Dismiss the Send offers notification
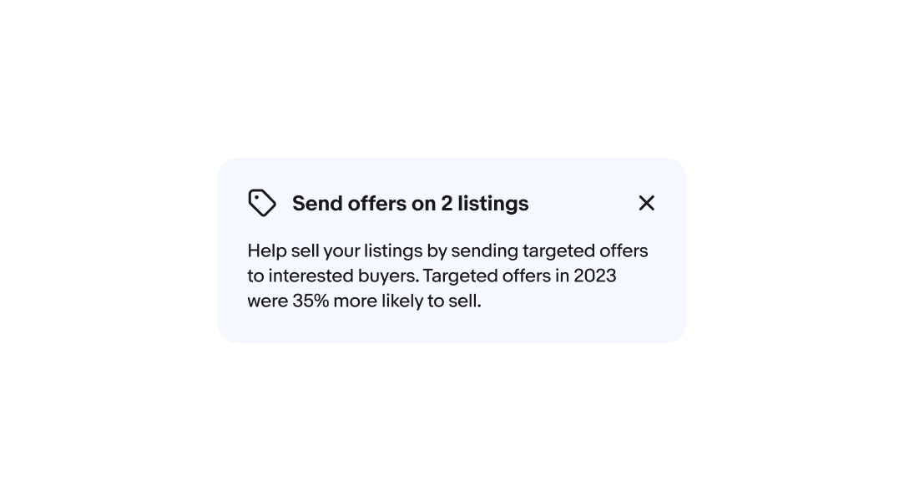Screen dimensions: 904x501 647,203
